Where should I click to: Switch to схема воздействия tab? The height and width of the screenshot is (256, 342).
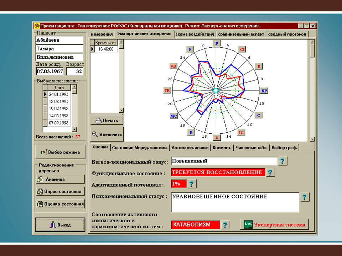195,34
